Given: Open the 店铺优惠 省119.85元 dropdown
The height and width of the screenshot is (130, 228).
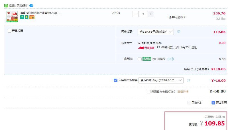Looking at the screenshot, I should [156, 32].
